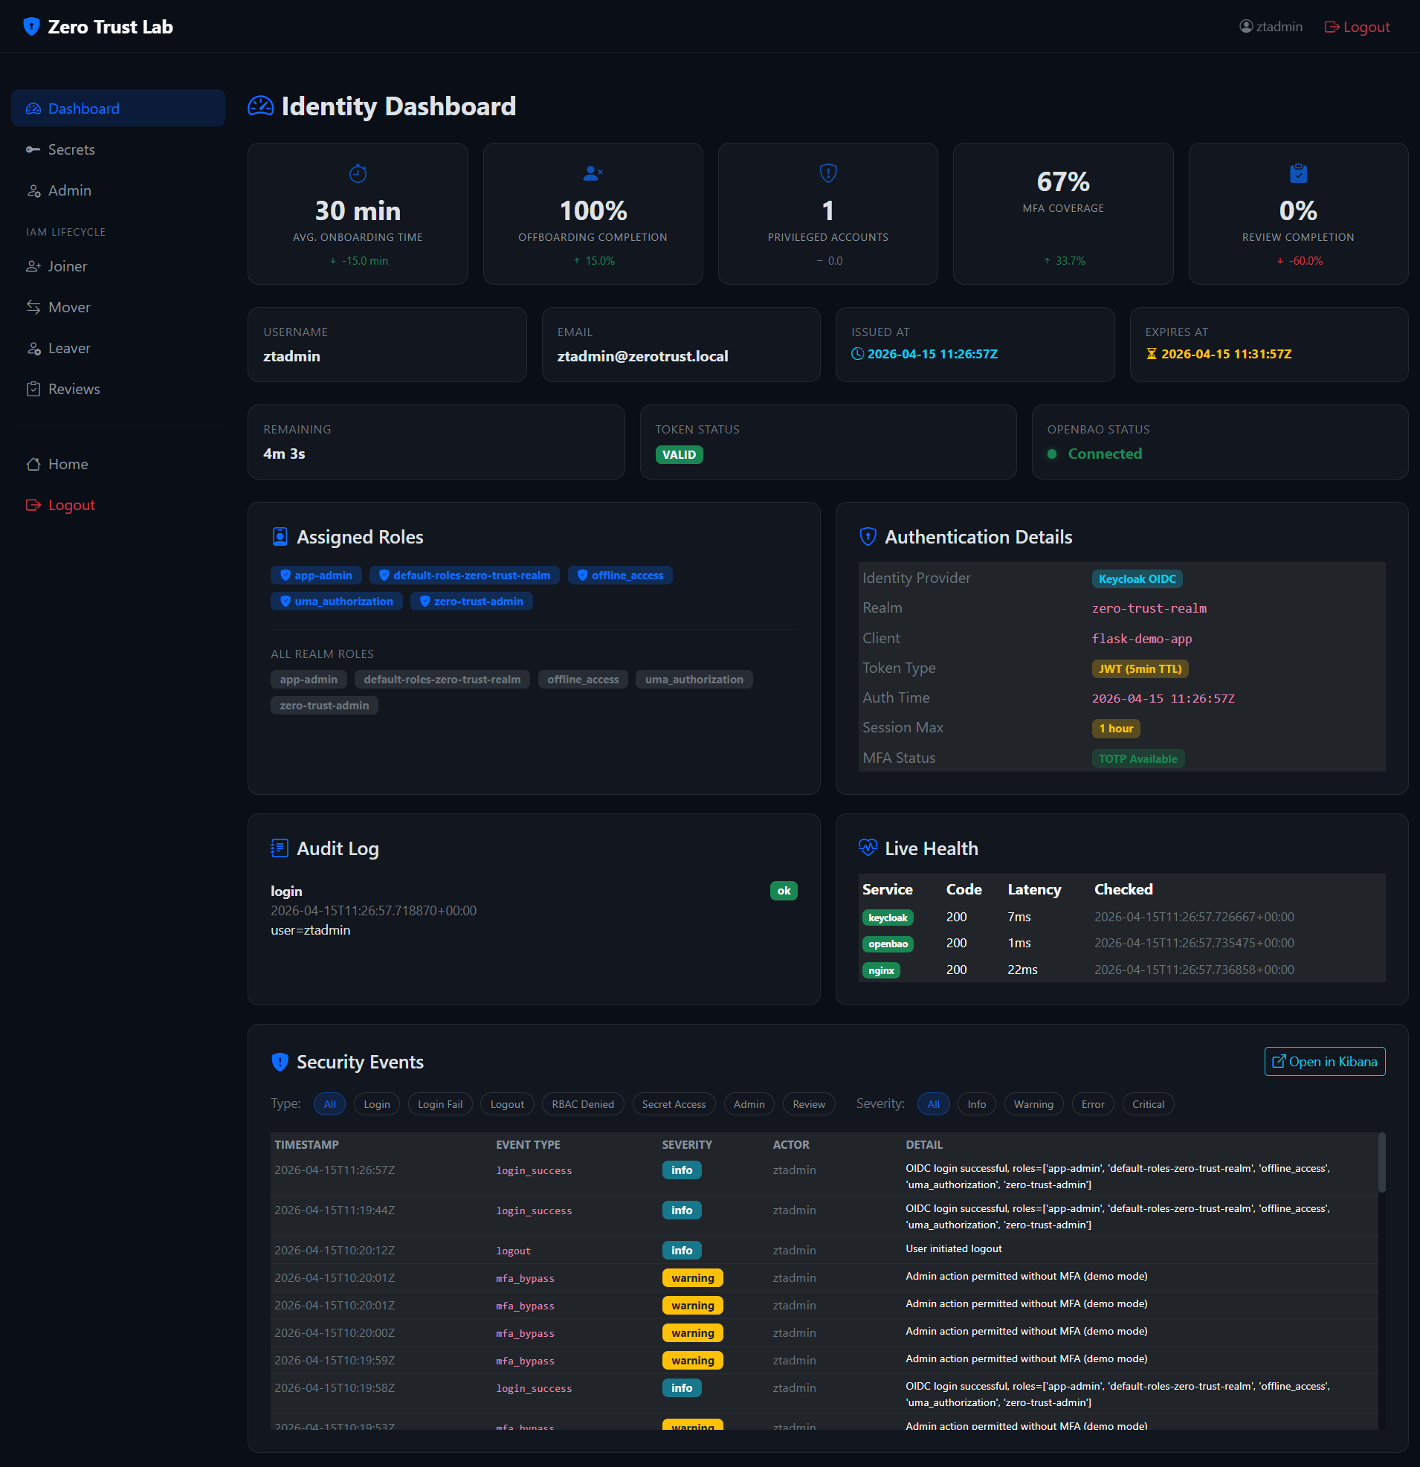Click the app-admin assigned role badge
Screen dimensions: 1420x1467
pos(316,575)
